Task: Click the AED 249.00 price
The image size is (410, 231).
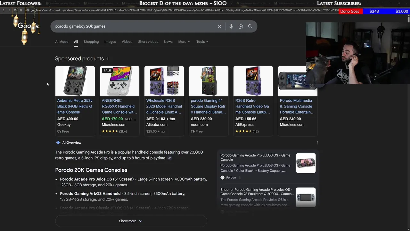Action: [290, 119]
